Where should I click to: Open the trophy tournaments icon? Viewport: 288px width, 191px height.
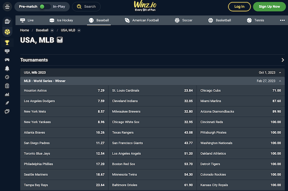(7, 42)
